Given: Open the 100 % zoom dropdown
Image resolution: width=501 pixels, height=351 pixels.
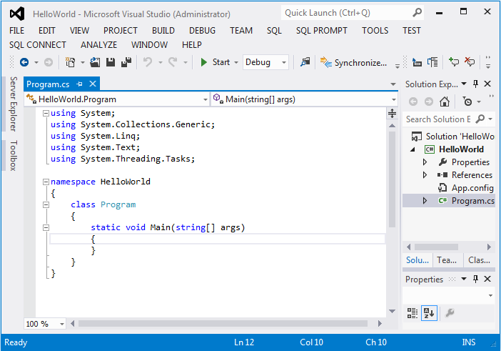Looking at the screenshot, I should pyautogui.click(x=62, y=324).
